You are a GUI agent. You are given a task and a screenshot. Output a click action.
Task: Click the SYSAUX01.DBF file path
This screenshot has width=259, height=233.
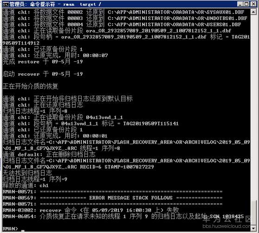click(x=176, y=12)
